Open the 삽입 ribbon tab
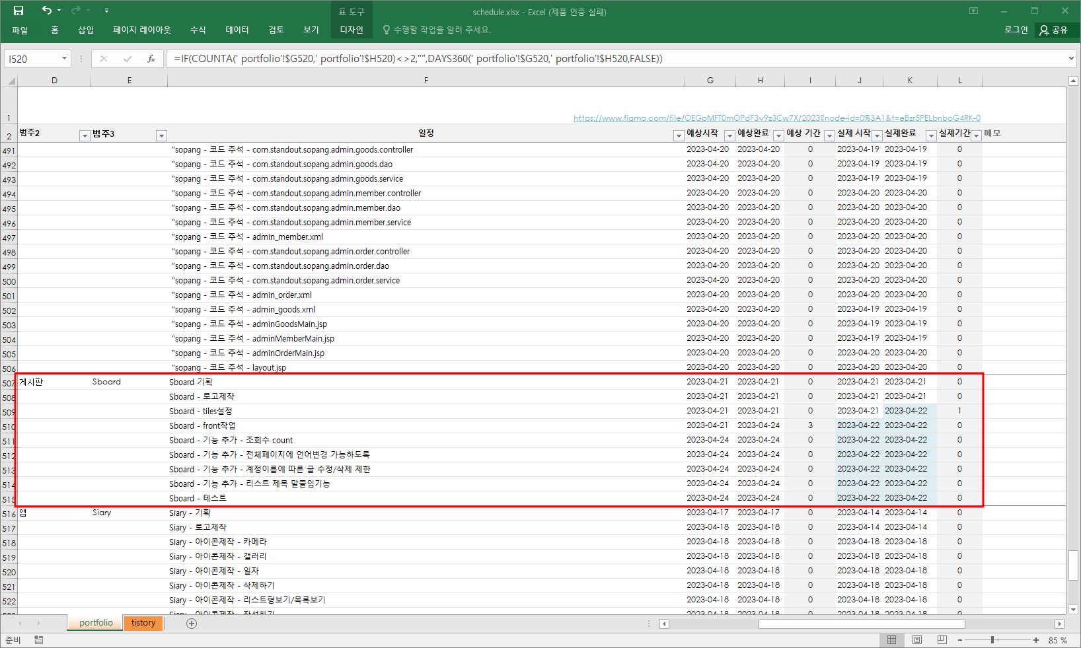The image size is (1081, 648). 86,30
